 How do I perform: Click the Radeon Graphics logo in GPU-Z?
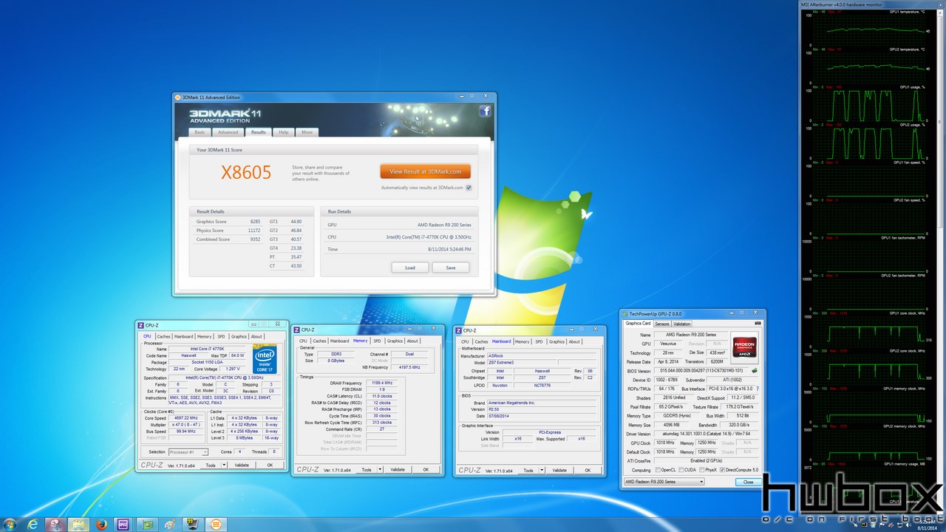[744, 346]
